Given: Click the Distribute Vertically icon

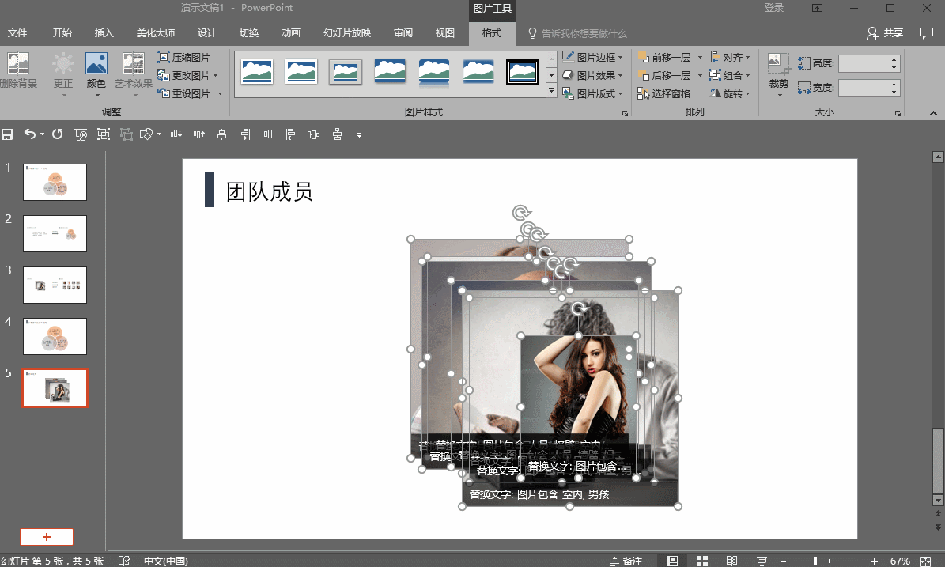Looking at the screenshot, I should click(337, 134).
